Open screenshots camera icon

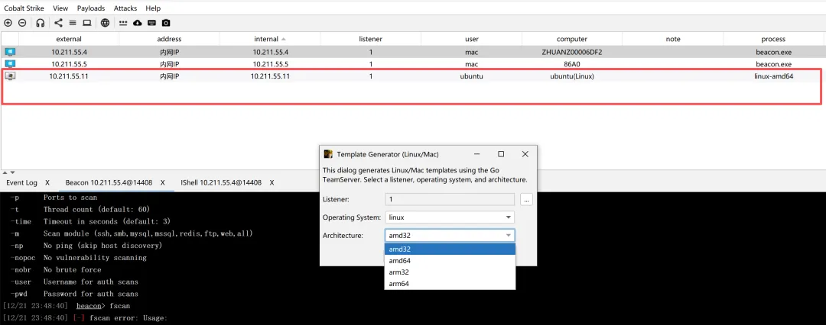[166, 23]
